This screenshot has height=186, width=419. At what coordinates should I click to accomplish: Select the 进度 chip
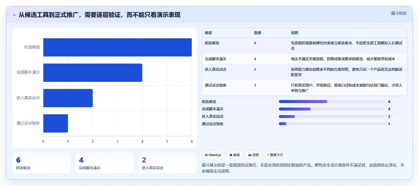tap(253, 155)
